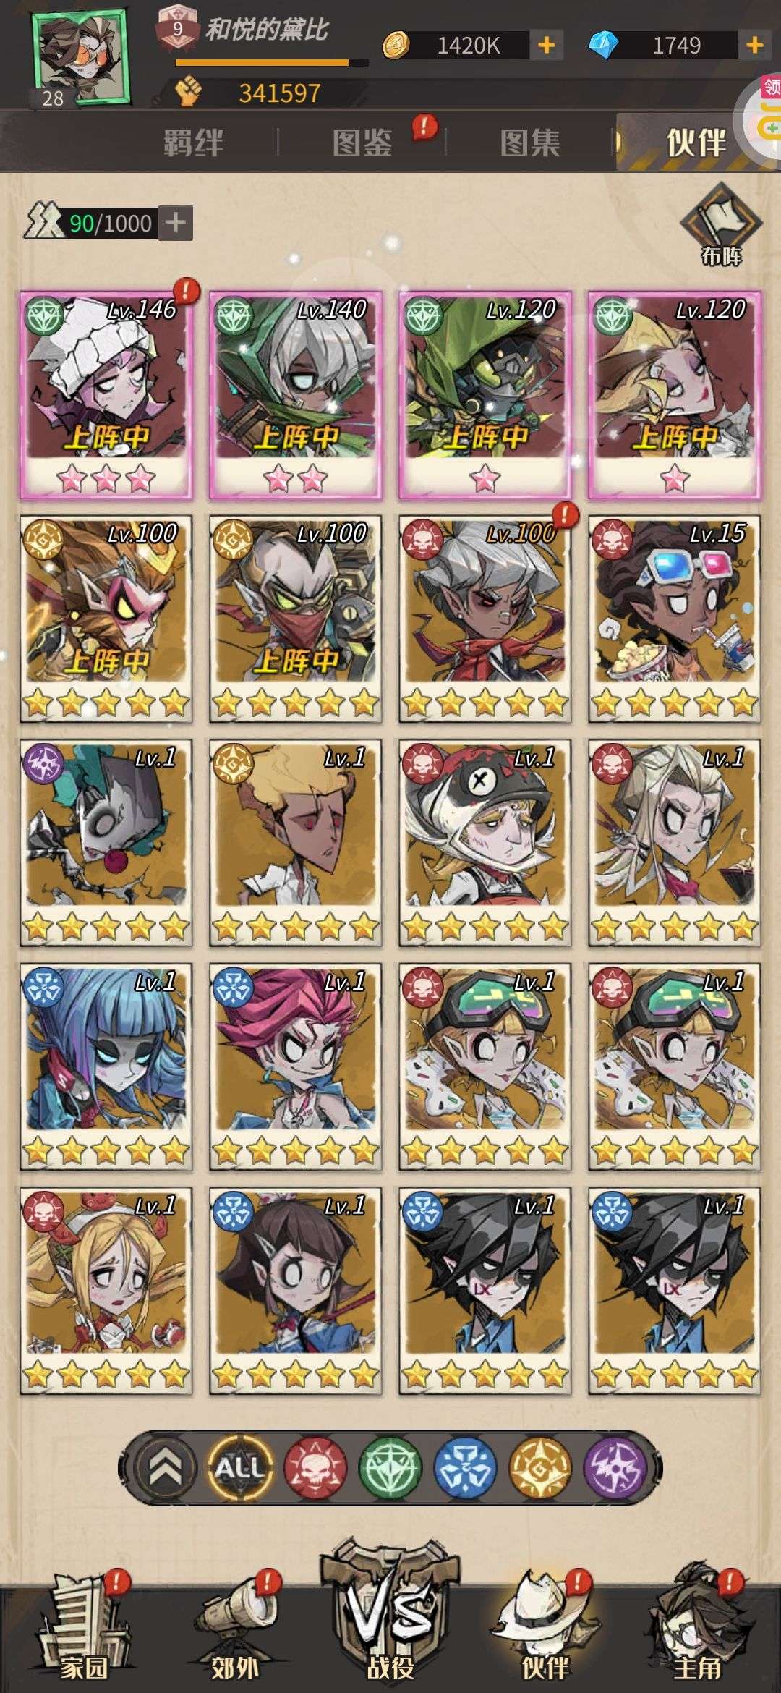The image size is (781, 1693).
Task: Add gold coins with plus button
Action: (x=547, y=46)
